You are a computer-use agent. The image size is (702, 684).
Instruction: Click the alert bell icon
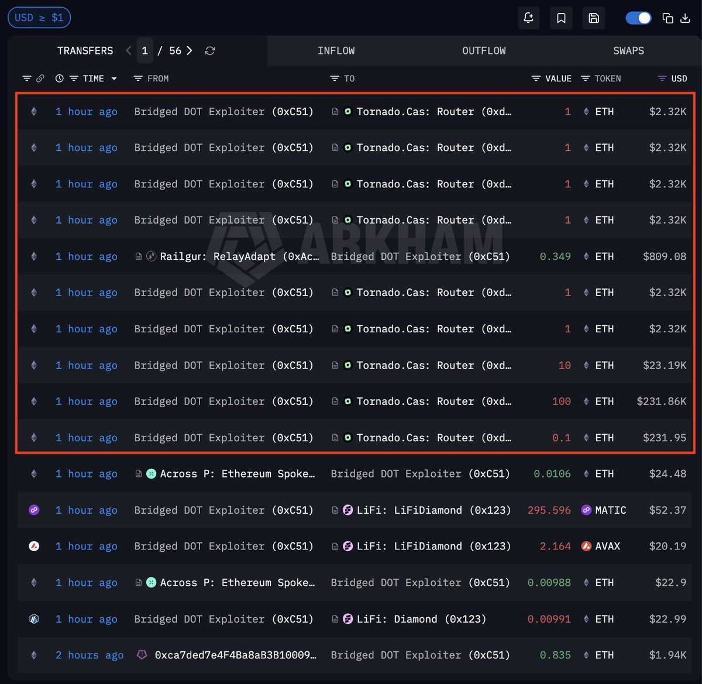(x=528, y=18)
